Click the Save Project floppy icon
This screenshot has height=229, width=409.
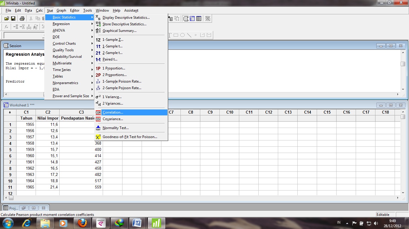13,18
